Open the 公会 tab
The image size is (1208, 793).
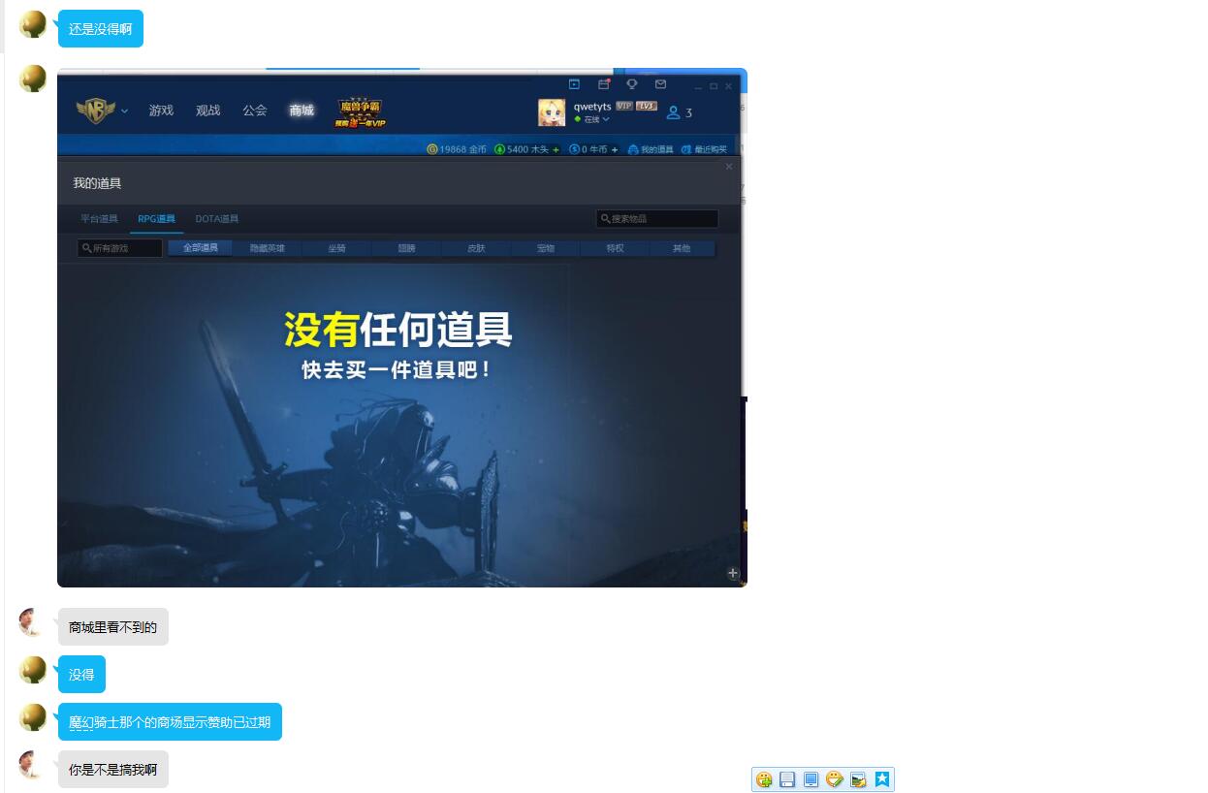(x=255, y=111)
